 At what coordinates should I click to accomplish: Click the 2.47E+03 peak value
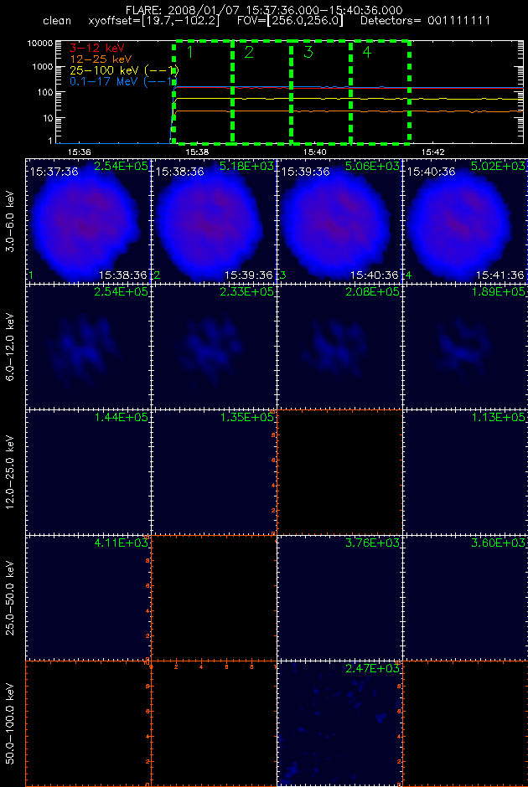point(373,669)
